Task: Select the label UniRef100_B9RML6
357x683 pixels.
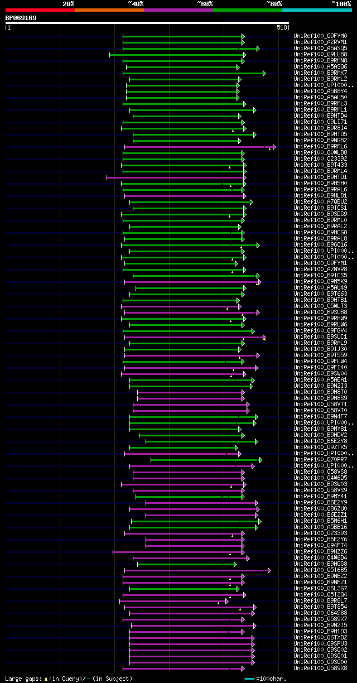Action: [320, 146]
